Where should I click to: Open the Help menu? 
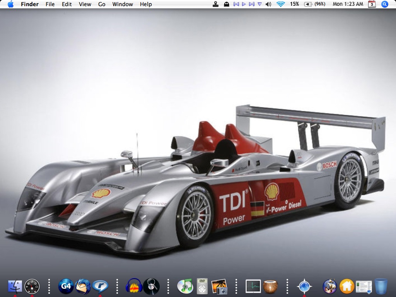point(146,4)
